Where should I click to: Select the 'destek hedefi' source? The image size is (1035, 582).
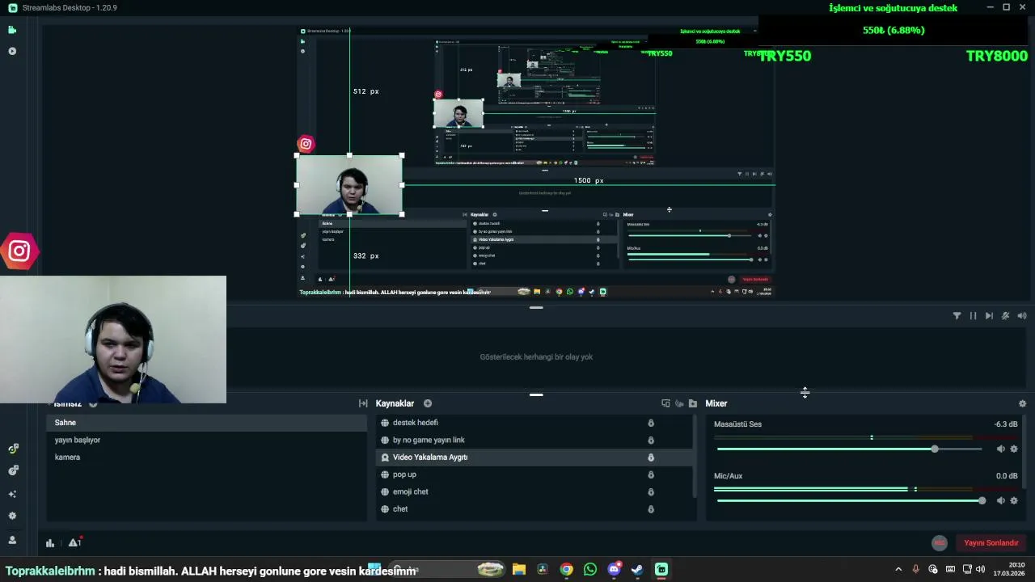click(x=534, y=423)
